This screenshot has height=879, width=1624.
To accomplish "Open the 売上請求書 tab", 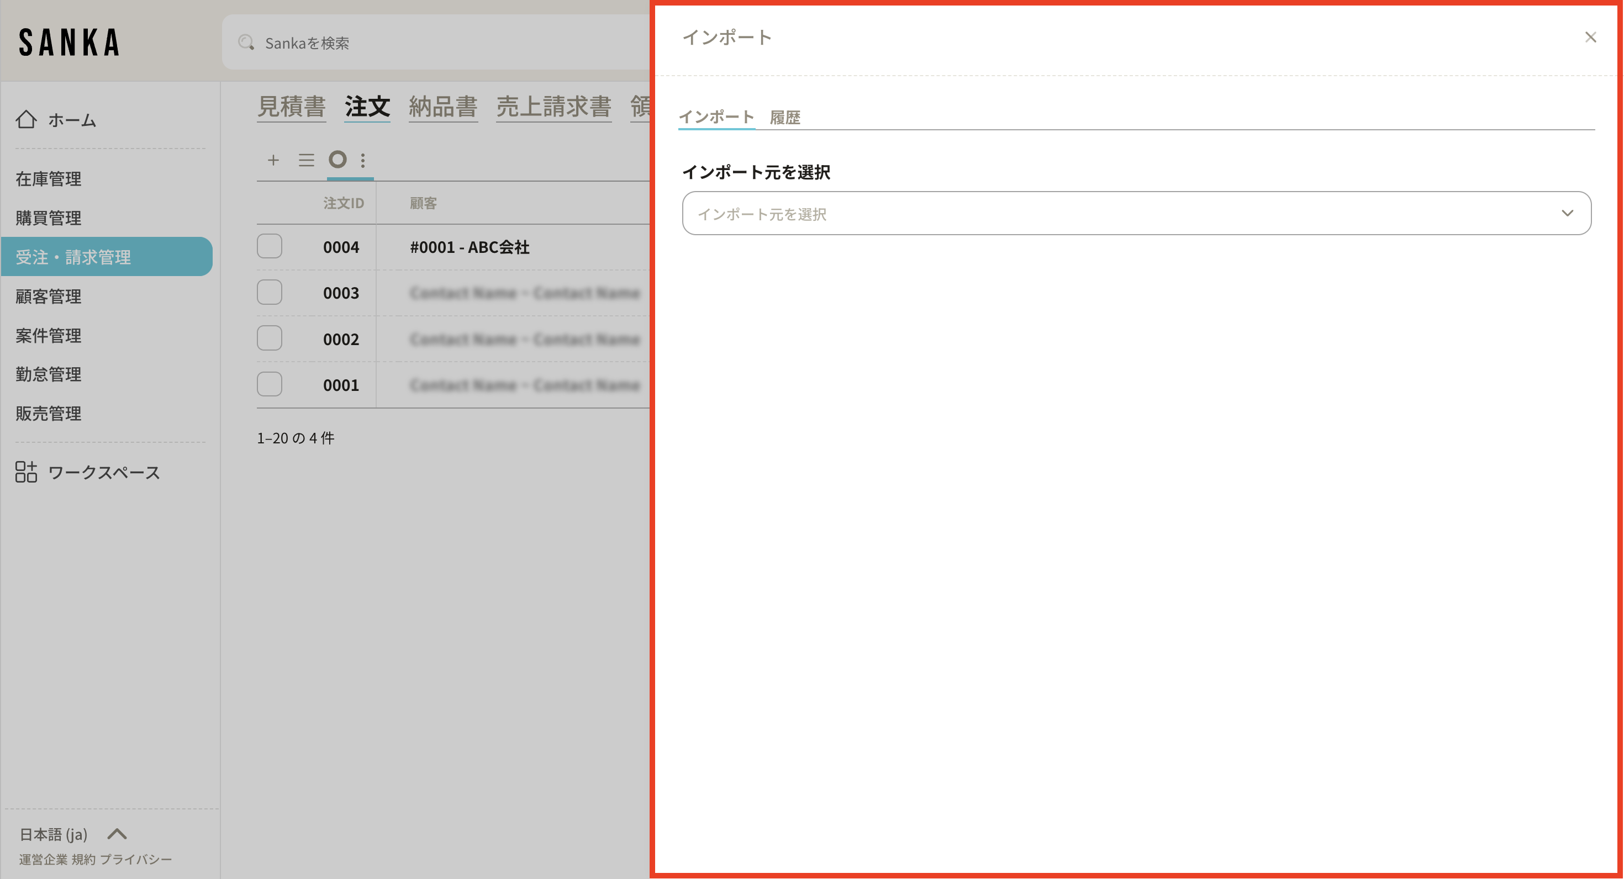I will (x=553, y=107).
